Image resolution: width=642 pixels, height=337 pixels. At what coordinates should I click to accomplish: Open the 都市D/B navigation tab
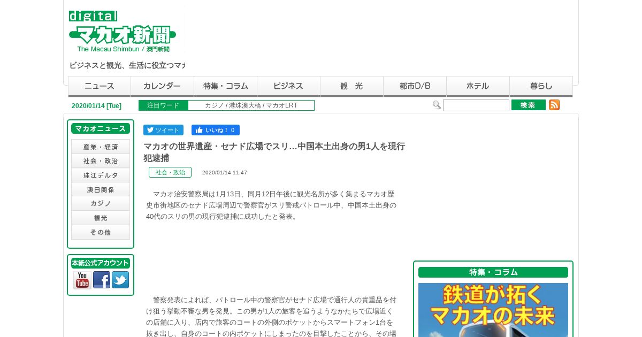click(415, 86)
